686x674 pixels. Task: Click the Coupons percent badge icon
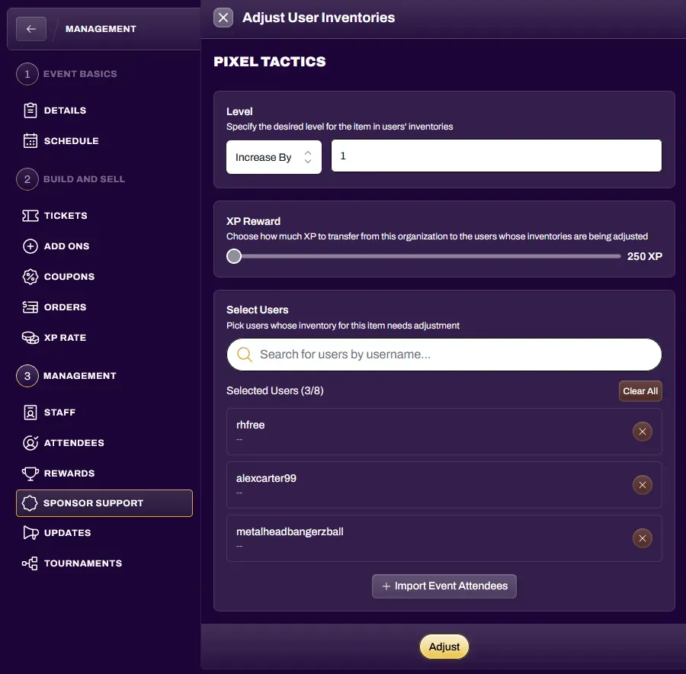[30, 277]
